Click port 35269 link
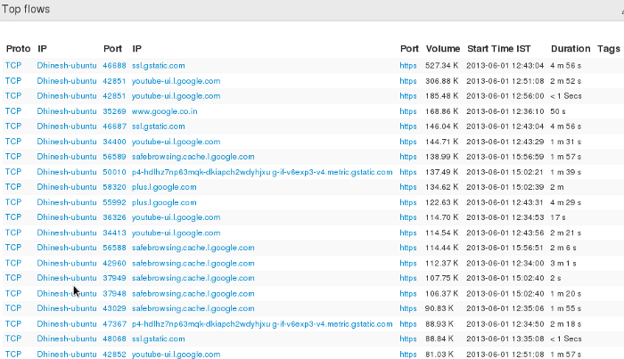 coord(114,111)
